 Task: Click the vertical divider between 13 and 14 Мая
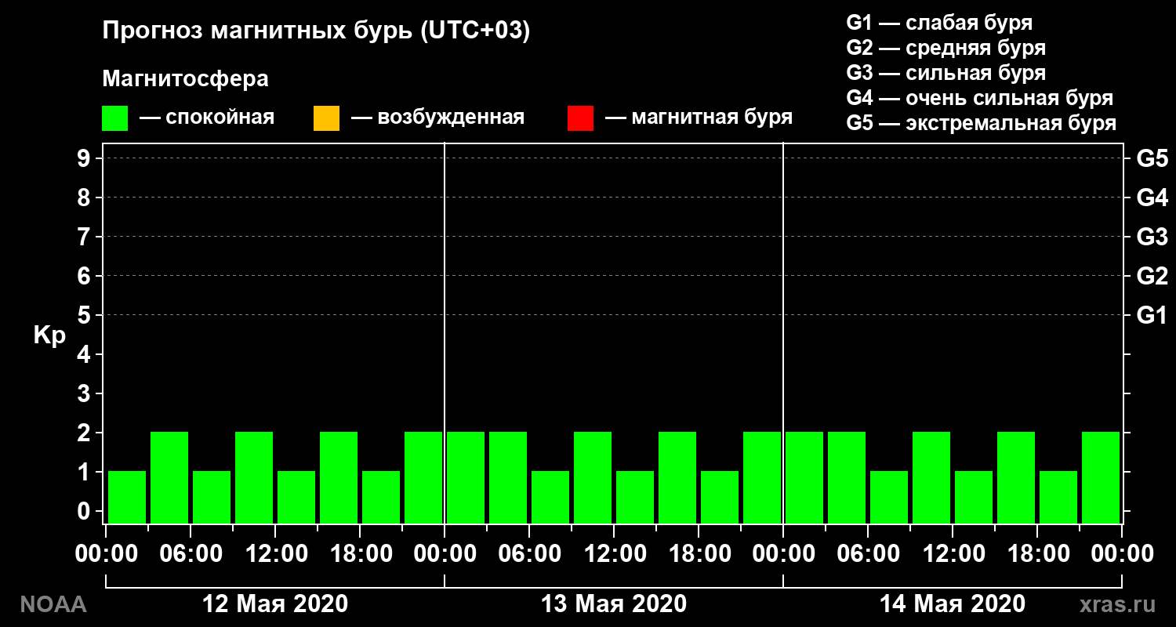point(783,333)
